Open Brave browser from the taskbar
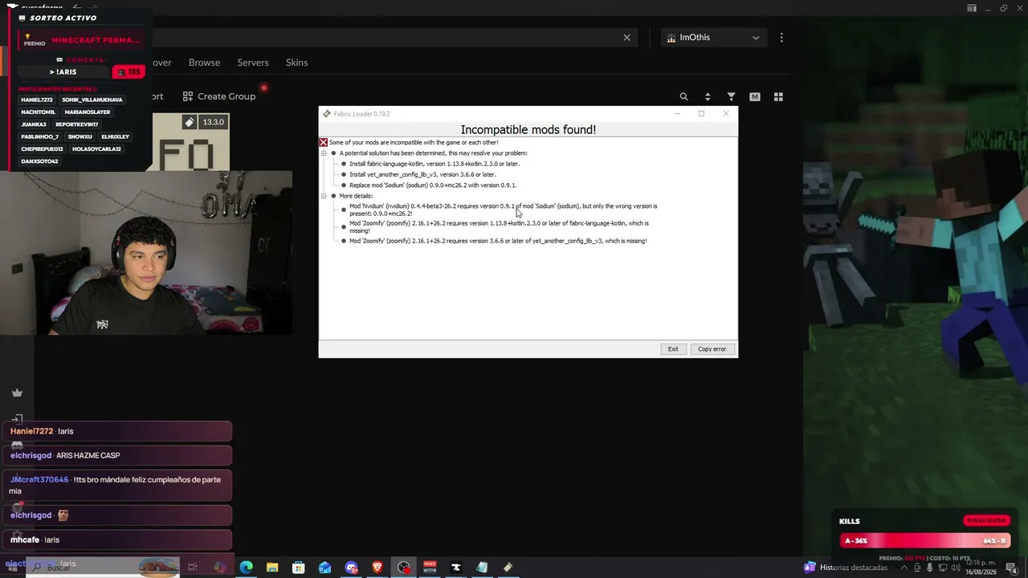This screenshot has height=578, width=1028. tap(377, 568)
